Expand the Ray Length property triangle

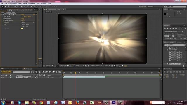3,20
